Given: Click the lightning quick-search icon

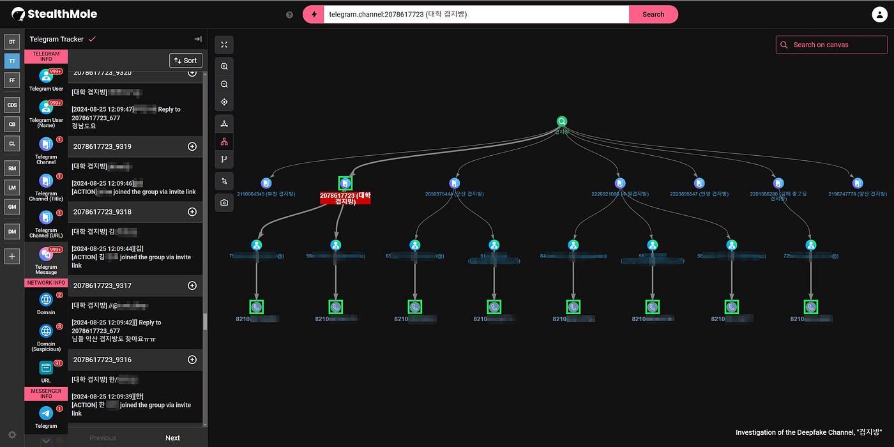Looking at the screenshot, I should coord(314,14).
